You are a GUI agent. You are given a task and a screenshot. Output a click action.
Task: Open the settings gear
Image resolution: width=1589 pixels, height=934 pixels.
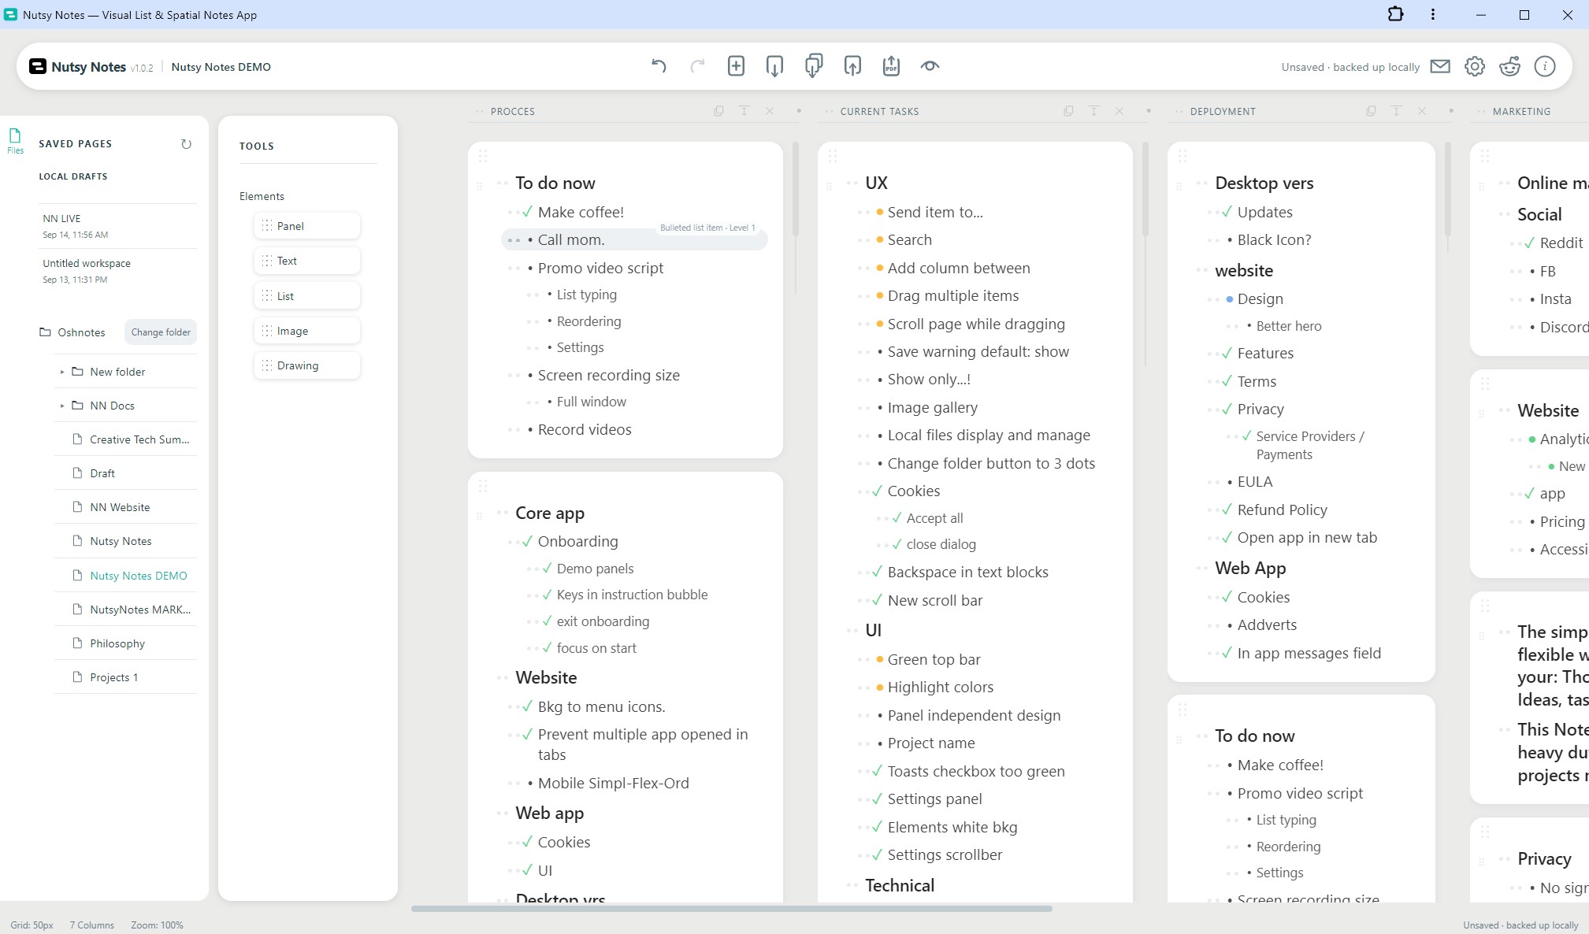(1475, 66)
